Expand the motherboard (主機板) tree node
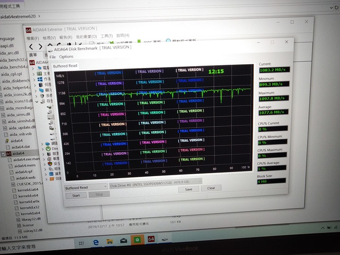340x255 pixels. [34, 74]
